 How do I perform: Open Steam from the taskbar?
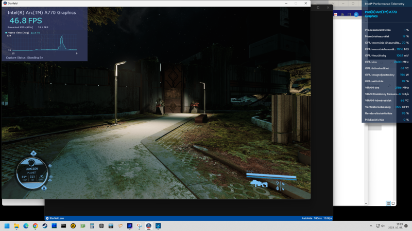point(45,226)
